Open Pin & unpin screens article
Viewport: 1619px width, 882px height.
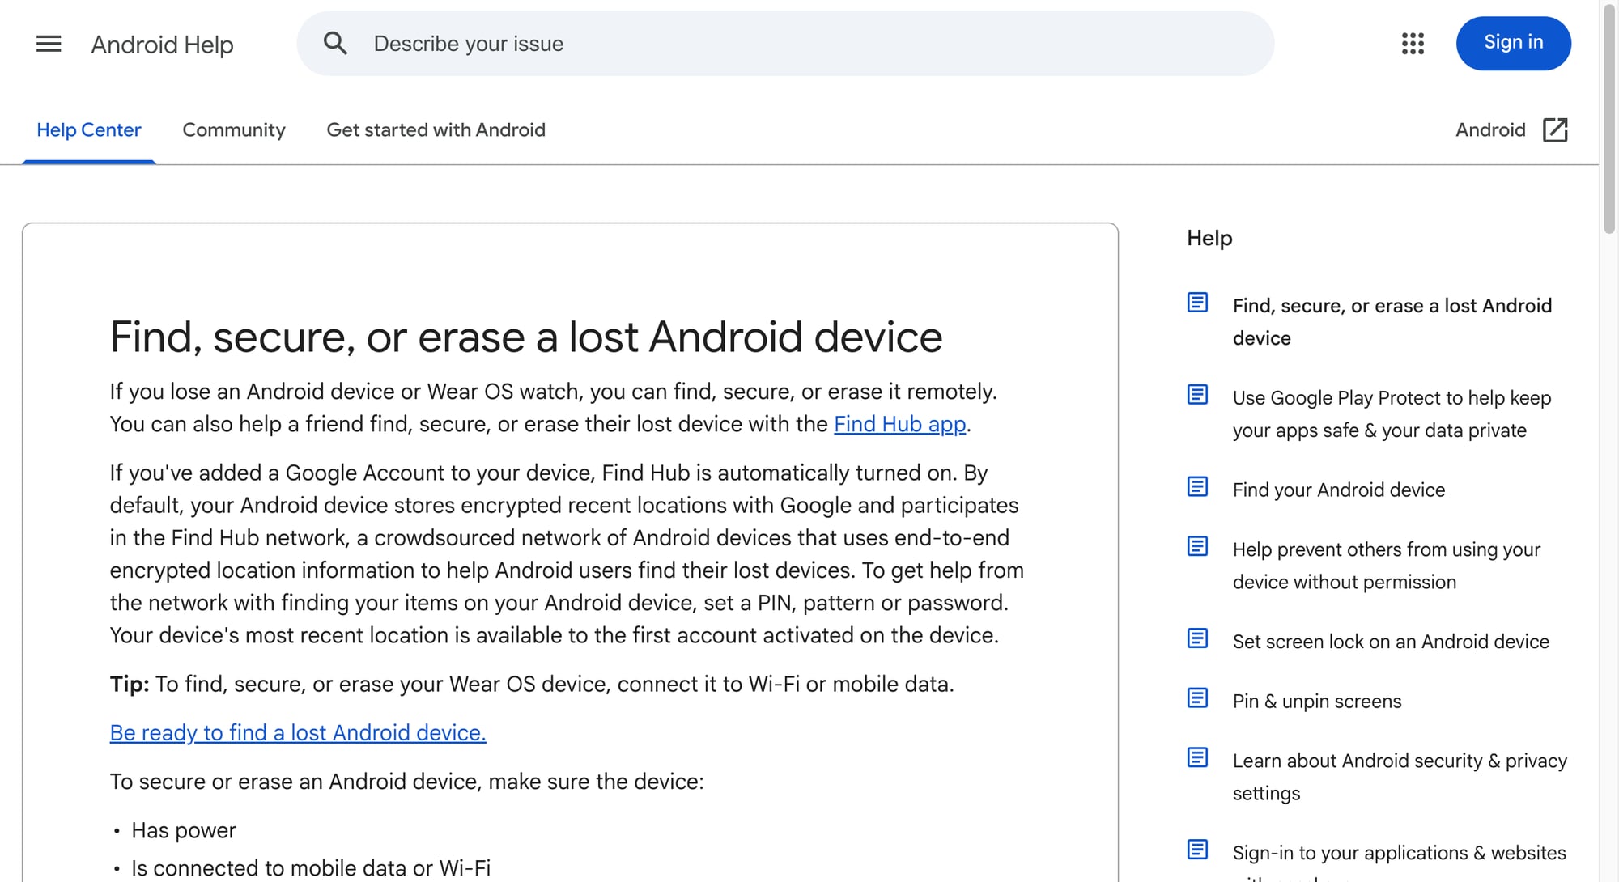pos(1317,702)
